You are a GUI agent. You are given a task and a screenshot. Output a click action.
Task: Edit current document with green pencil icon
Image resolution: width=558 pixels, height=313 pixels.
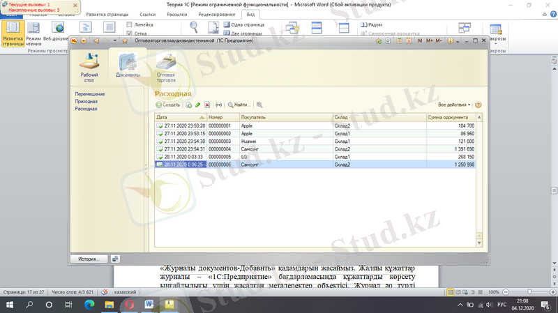[198, 105]
